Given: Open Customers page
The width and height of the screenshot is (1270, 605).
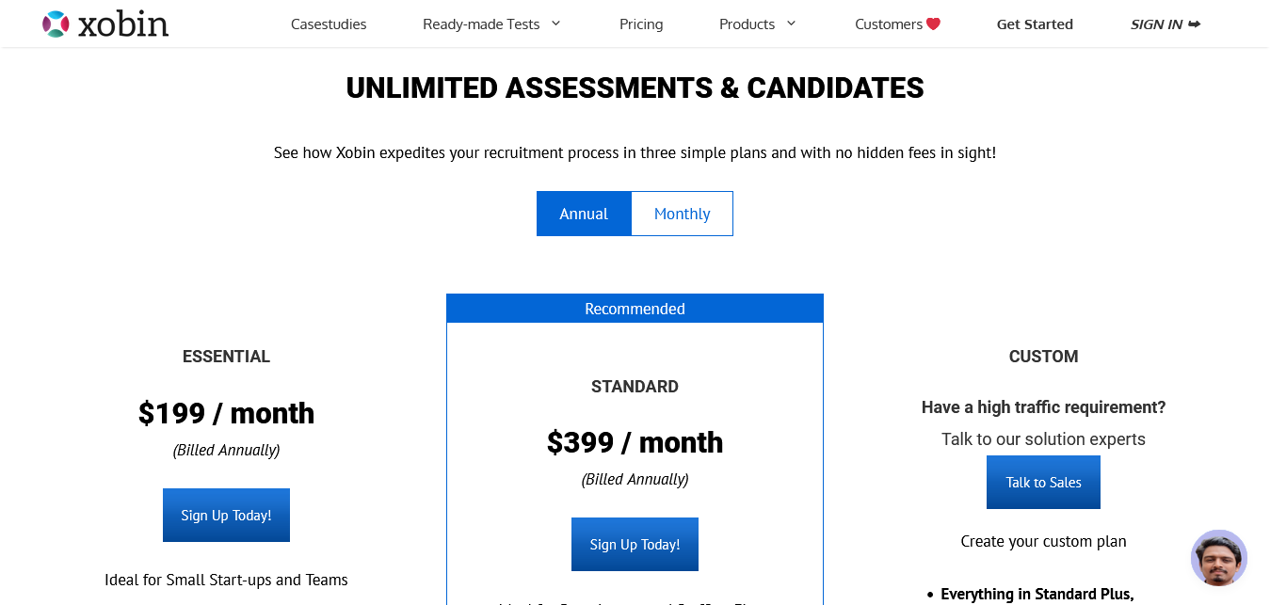Looking at the screenshot, I should (x=889, y=24).
